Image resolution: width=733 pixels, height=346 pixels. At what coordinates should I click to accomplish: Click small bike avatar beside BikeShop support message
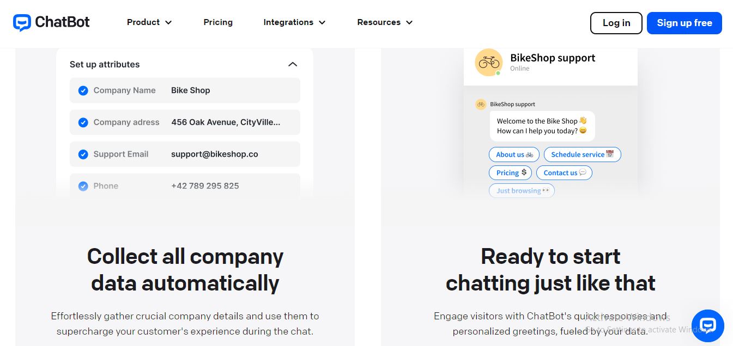click(x=481, y=104)
